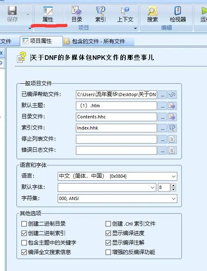
Task: Open the 检视器 (Inspector) toolbar icon
Action: 178,14
